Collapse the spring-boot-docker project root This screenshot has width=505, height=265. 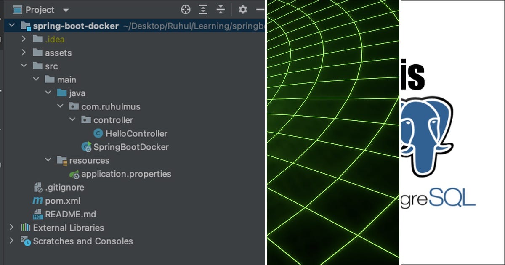(x=12, y=25)
